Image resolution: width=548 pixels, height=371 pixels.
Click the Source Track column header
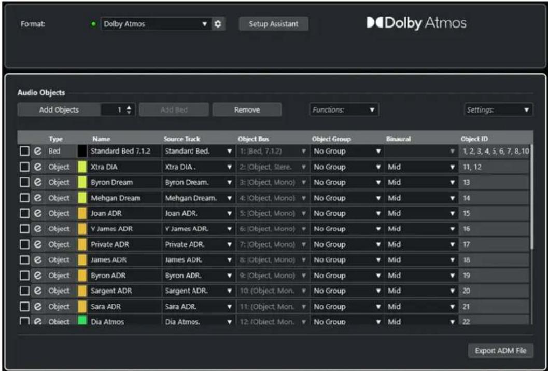pyautogui.click(x=182, y=139)
